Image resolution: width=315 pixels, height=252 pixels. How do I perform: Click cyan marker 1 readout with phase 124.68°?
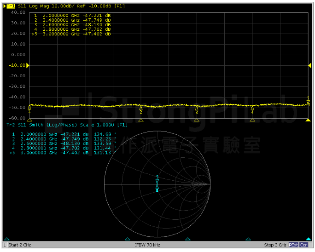(x=64, y=134)
